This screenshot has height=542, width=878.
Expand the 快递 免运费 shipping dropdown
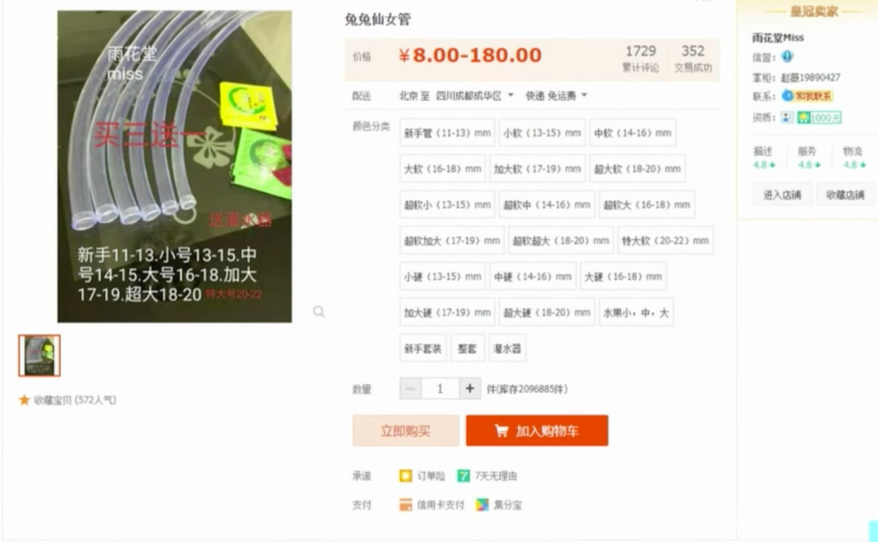pyautogui.click(x=556, y=96)
